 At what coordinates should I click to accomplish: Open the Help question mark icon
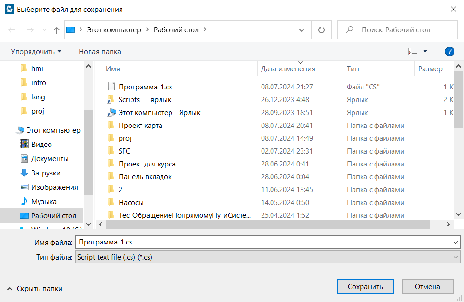coord(449,51)
